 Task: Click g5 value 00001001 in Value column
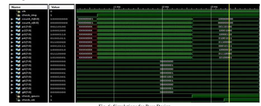click(x=58, y=77)
